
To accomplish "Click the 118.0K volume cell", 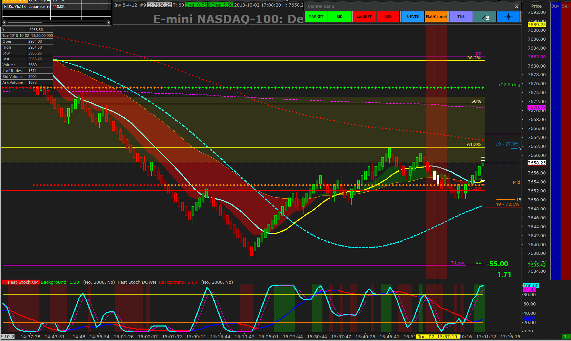I will coord(59,7).
